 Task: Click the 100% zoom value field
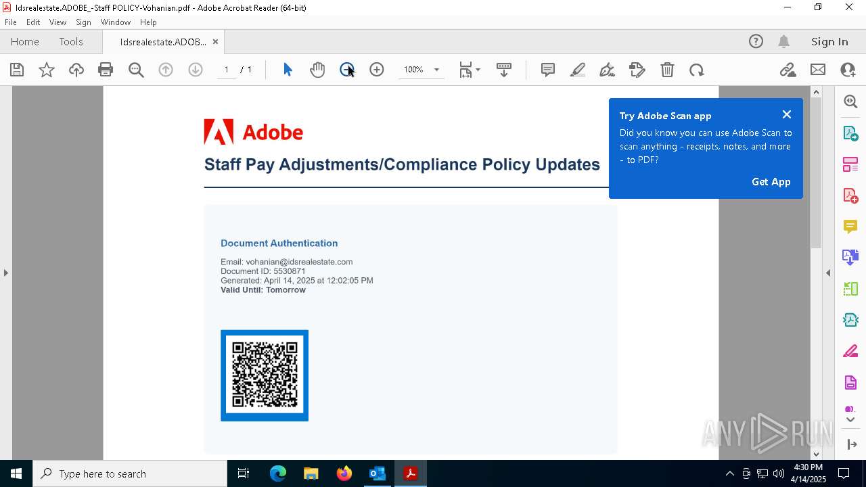(413, 70)
